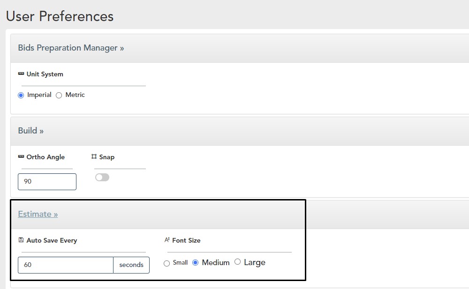
Task: Focus the Auto Save Every seconds field
Action: (66, 265)
